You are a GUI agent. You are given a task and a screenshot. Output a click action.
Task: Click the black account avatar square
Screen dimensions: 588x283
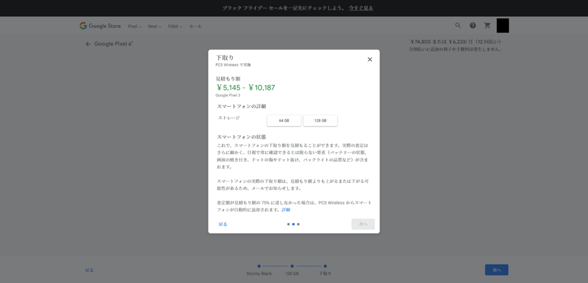pos(503,26)
